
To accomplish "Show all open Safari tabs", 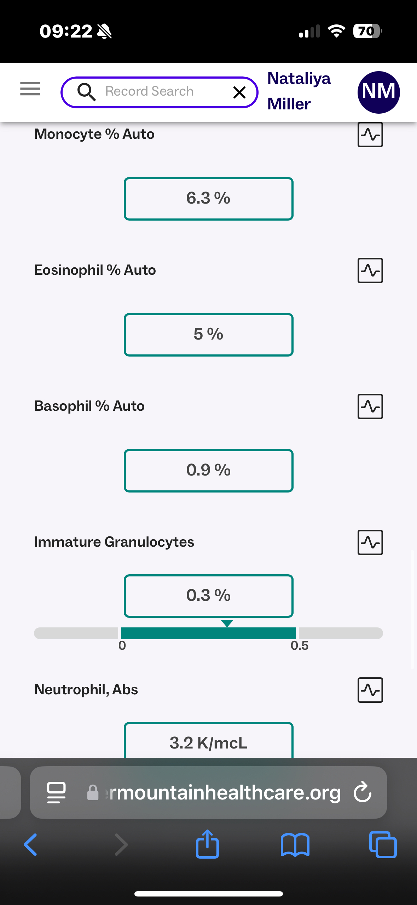I will pos(383,844).
